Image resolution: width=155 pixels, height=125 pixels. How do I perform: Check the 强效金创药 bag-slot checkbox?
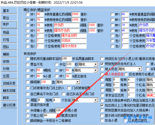pyautogui.click(x=27, y=36)
